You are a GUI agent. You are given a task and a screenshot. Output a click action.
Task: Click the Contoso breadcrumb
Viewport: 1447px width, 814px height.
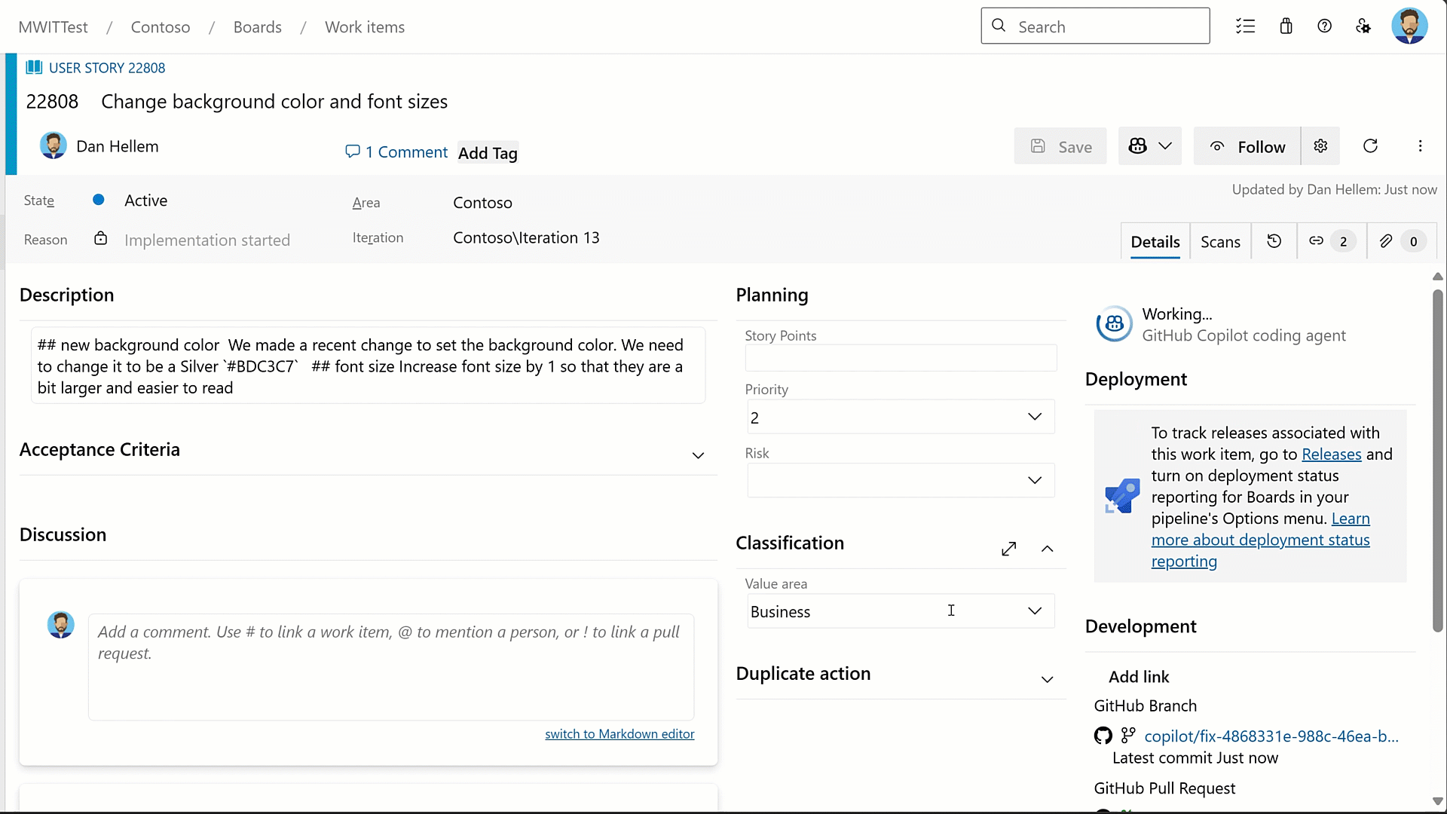tap(161, 27)
